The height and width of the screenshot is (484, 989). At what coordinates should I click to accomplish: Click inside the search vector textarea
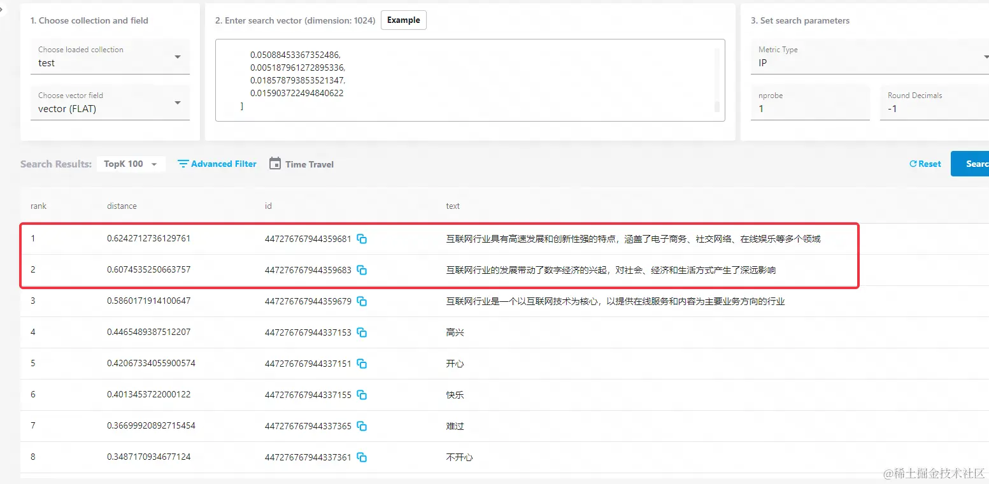pos(470,80)
